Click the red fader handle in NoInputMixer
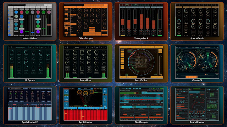The width and height of the screenshot is (227, 127). pyautogui.click(x=49, y=25)
